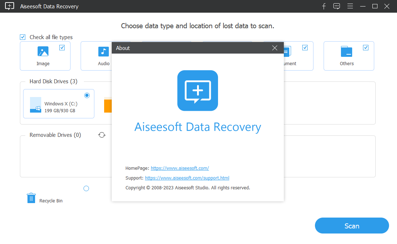Open the Support link to support.html

187,178
